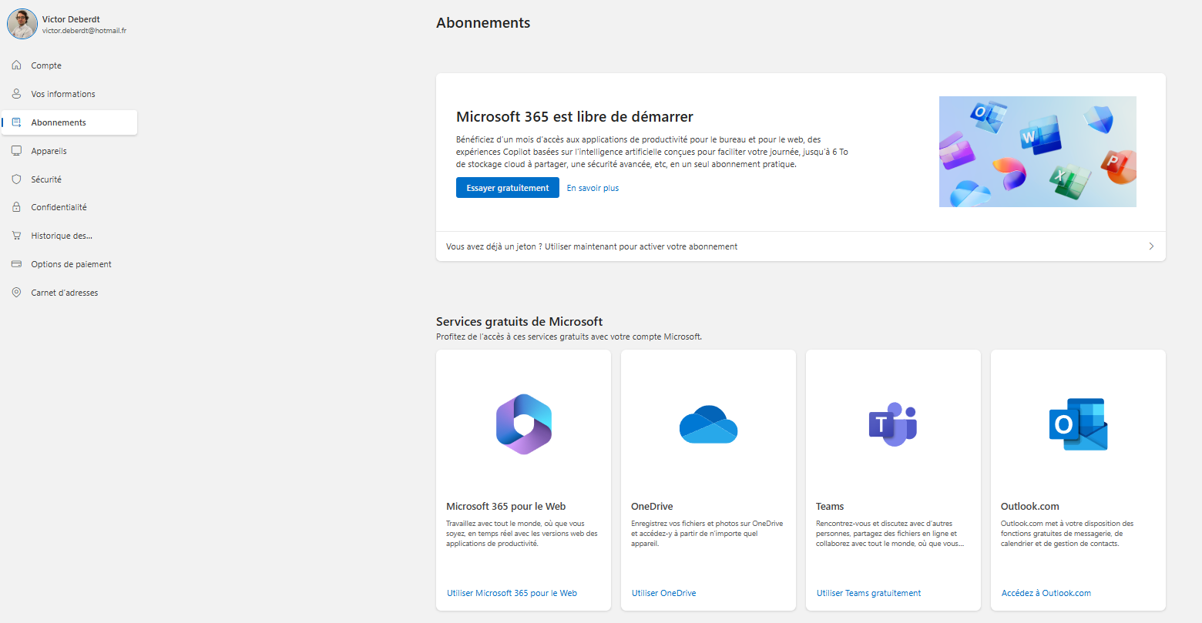The width and height of the screenshot is (1202, 623).
Task: Click the Outlook logo icon
Action: 1078,424
